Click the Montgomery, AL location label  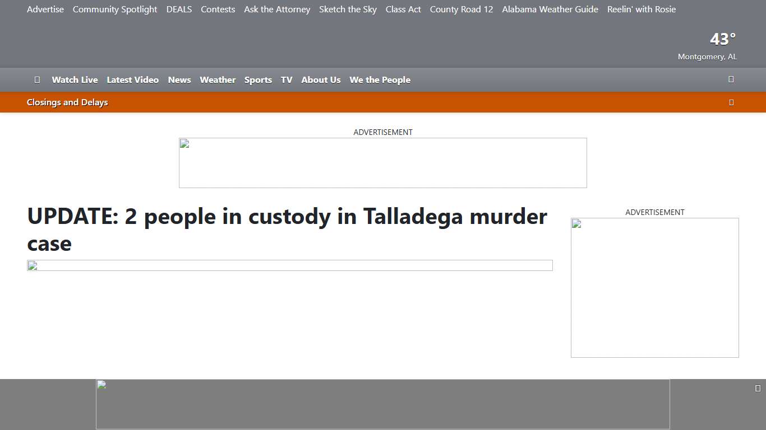[707, 56]
